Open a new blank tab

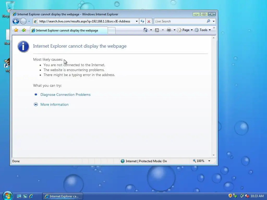(x=112, y=31)
